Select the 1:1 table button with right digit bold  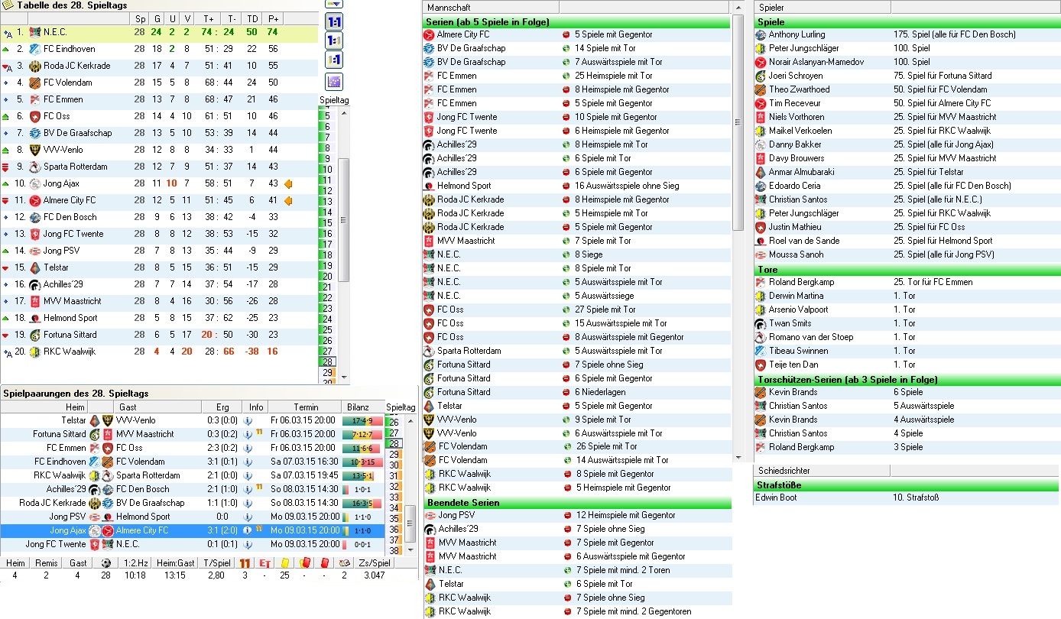tap(334, 60)
